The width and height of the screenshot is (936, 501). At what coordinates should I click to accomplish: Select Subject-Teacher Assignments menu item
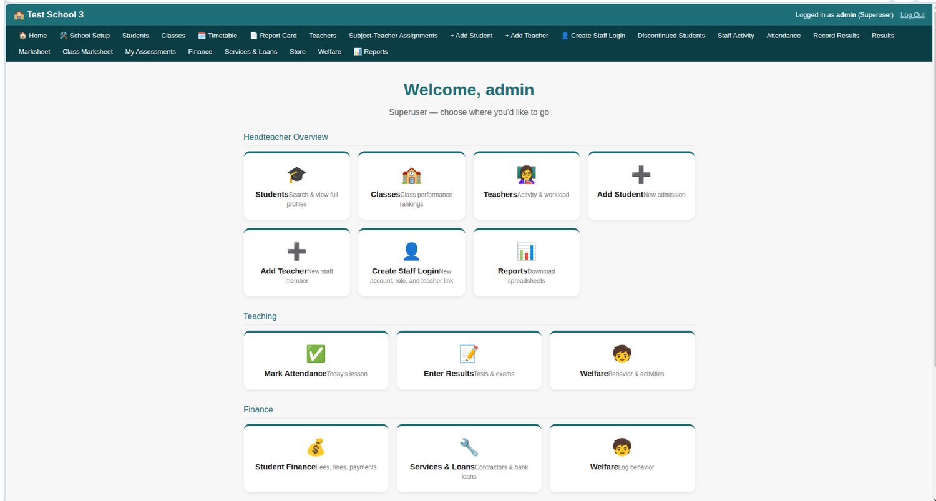(x=393, y=36)
